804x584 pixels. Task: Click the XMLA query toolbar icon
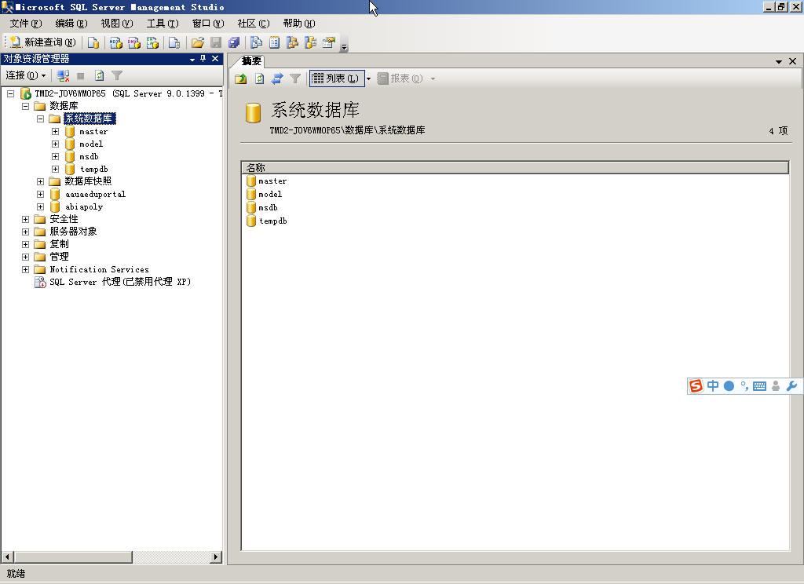152,42
